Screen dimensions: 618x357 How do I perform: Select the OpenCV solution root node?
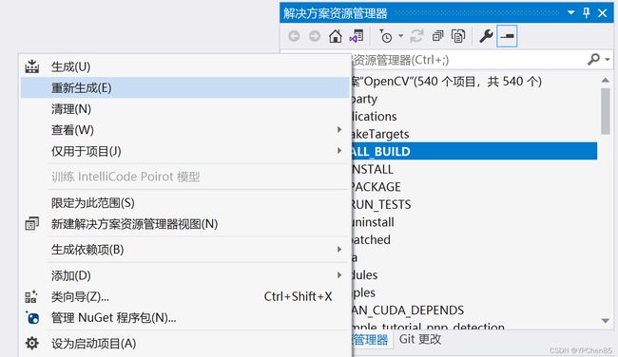point(473,82)
